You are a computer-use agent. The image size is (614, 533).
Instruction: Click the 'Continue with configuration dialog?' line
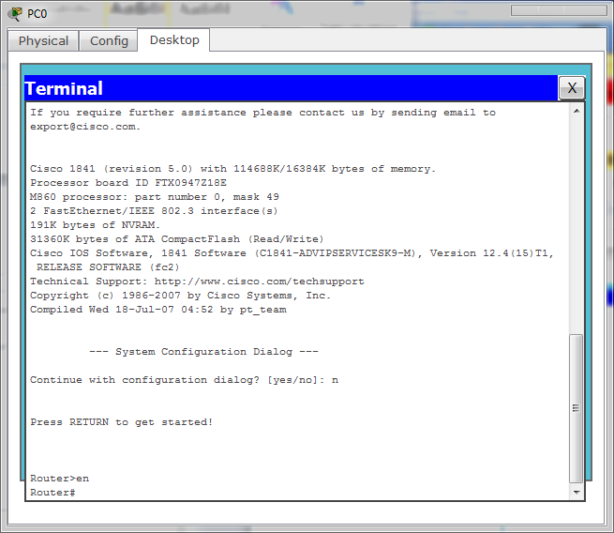[x=184, y=380]
